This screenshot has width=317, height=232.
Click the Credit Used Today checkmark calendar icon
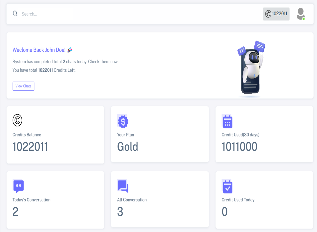pos(227,186)
